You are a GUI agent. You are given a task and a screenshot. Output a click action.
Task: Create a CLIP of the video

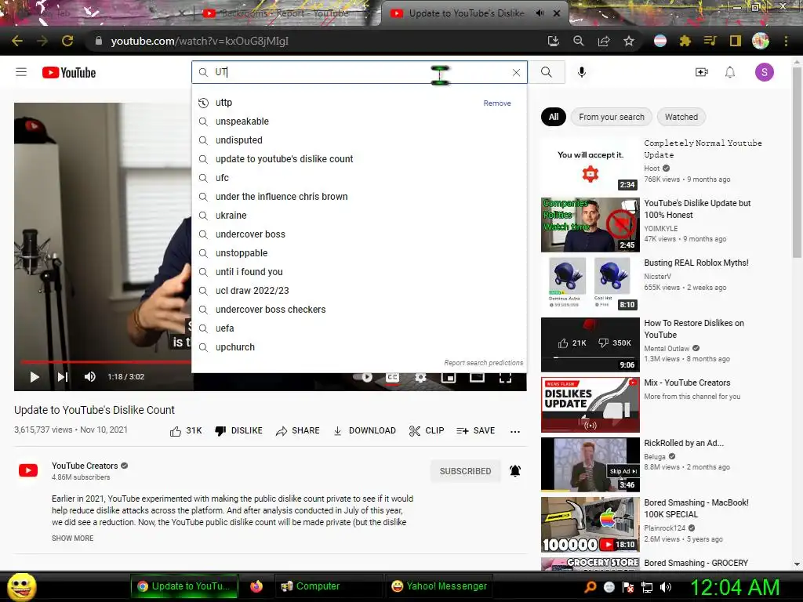click(427, 431)
